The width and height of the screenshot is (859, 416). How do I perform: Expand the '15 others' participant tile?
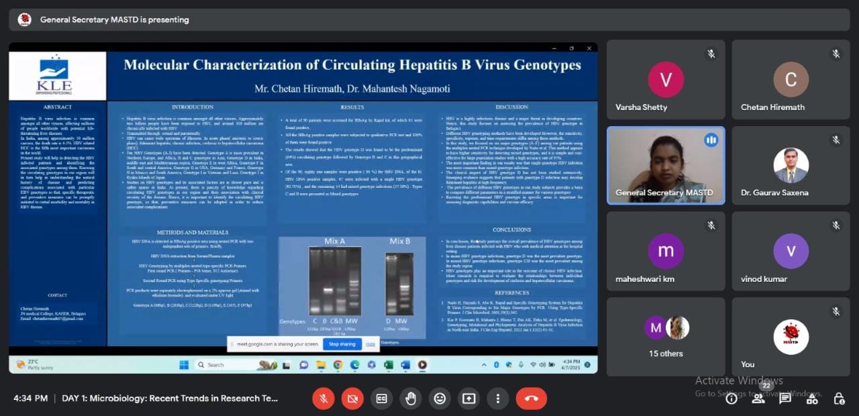click(666, 337)
